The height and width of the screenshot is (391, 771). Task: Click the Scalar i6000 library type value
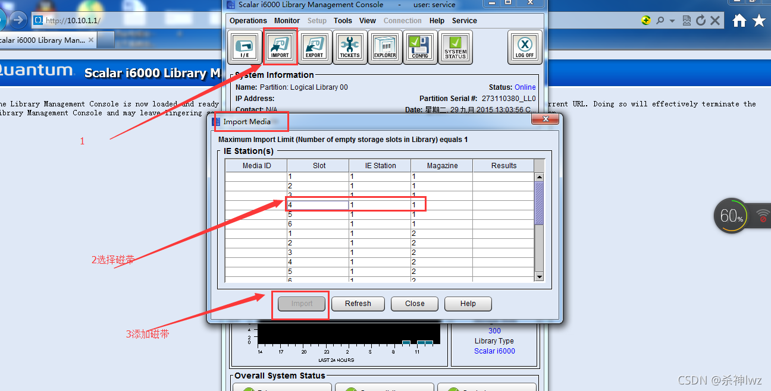[494, 351]
